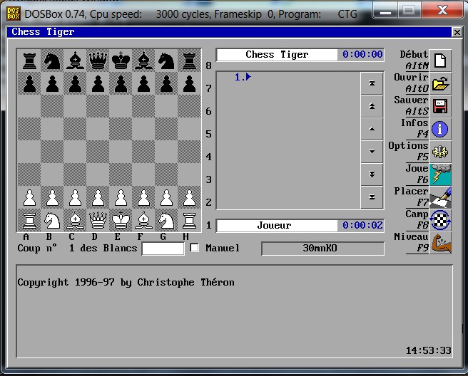468x376 pixels.
Task: Click the move entry field beside des Blancs
Action: point(163,249)
